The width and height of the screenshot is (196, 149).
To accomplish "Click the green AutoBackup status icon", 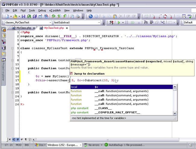I will [x=106, y=145].
